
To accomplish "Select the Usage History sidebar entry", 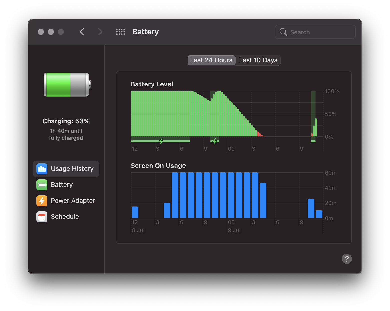I will click(72, 169).
